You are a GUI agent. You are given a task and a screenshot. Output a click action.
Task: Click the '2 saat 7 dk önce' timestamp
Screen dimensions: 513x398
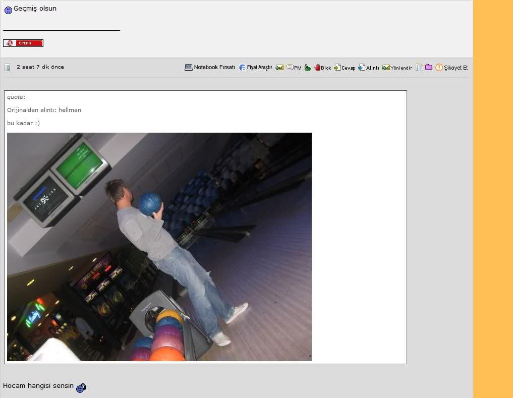click(40, 67)
